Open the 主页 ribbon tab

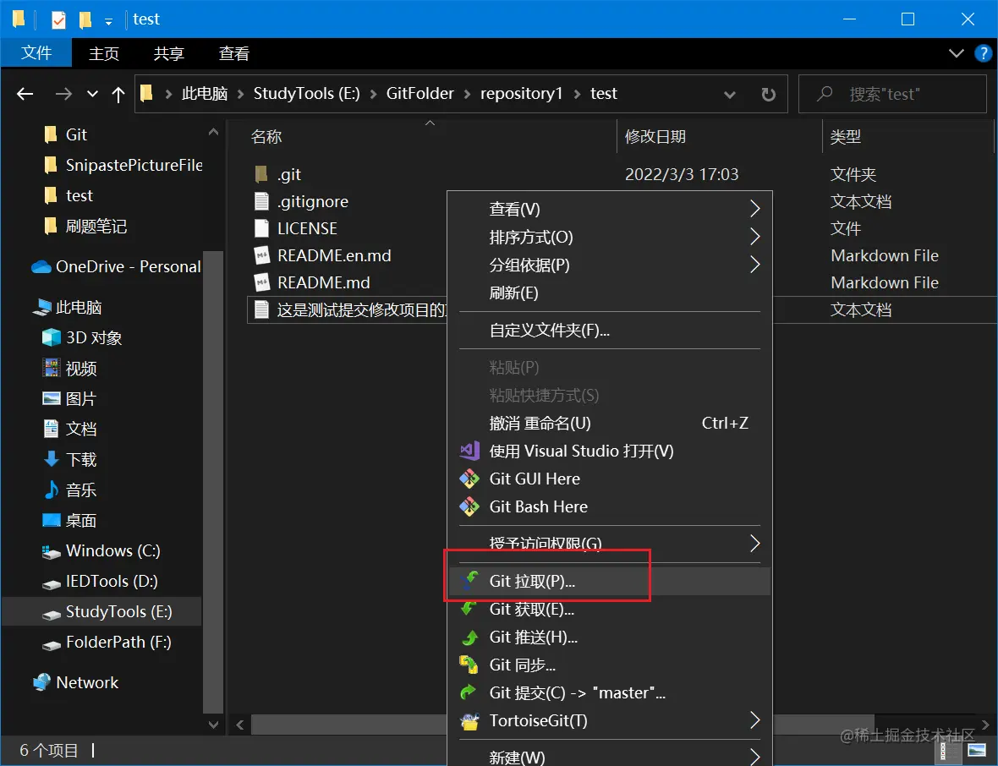click(104, 53)
